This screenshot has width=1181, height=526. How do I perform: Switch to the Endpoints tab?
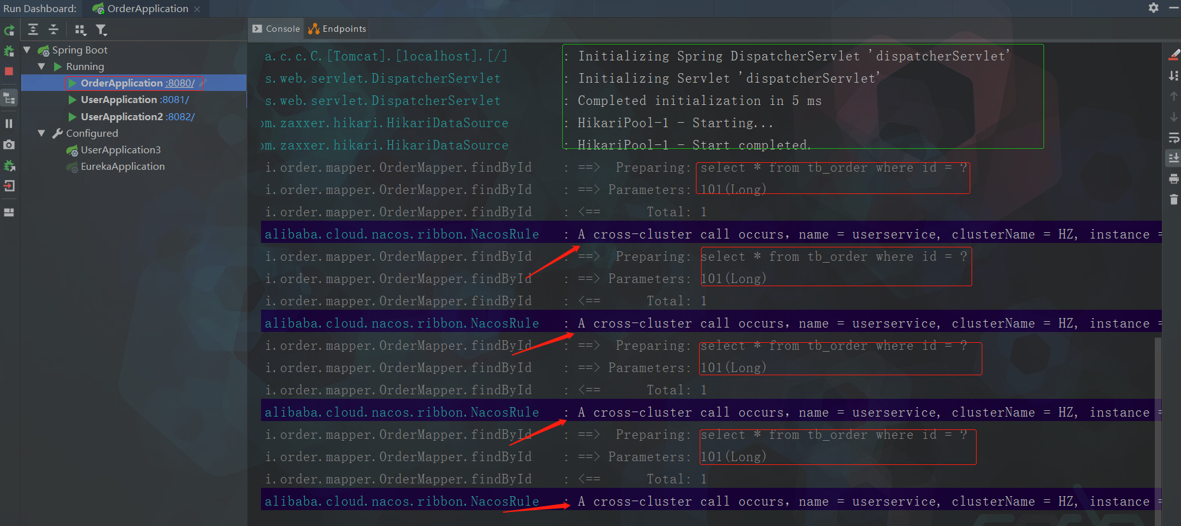[337, 29]
